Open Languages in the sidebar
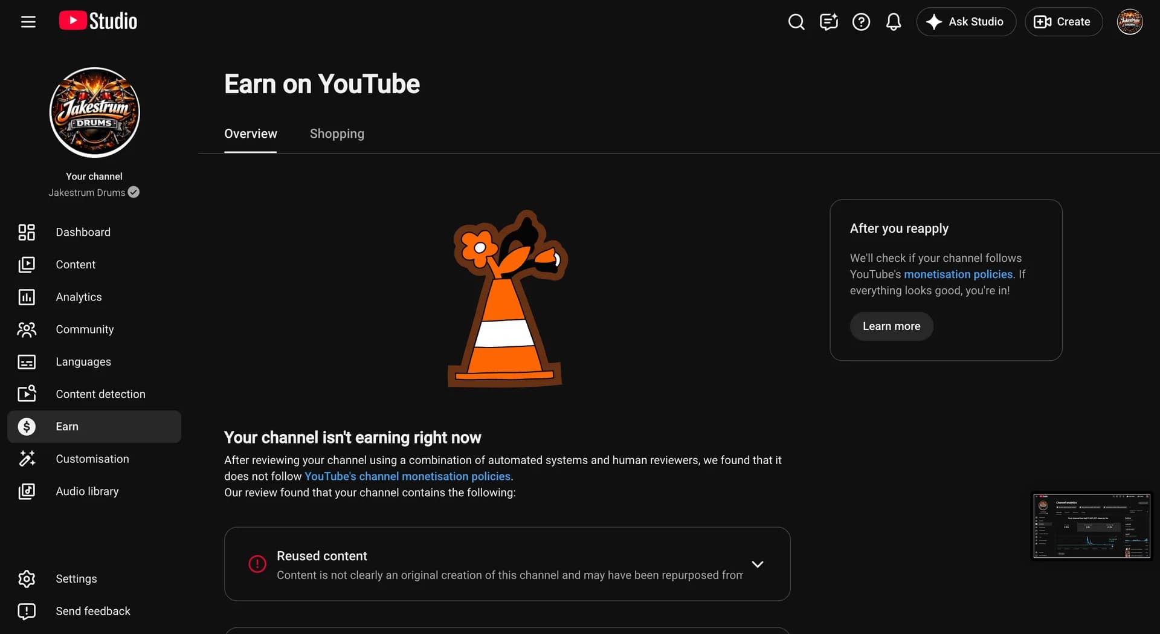The image size is (1160, 634). (94, 361)
